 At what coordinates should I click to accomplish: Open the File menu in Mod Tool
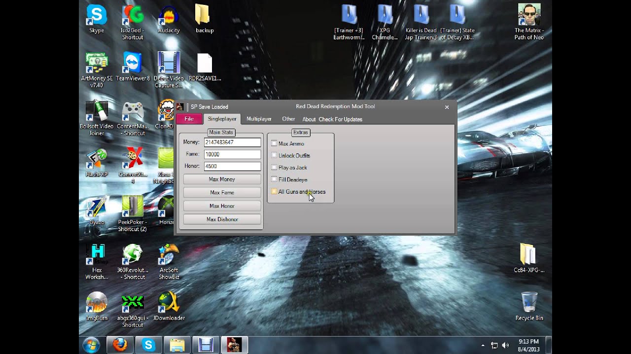189,119
